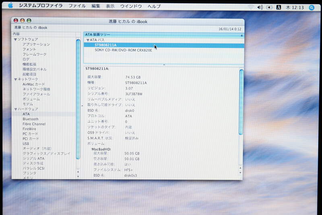Open the ヘルプ menu

click(154, 6)
